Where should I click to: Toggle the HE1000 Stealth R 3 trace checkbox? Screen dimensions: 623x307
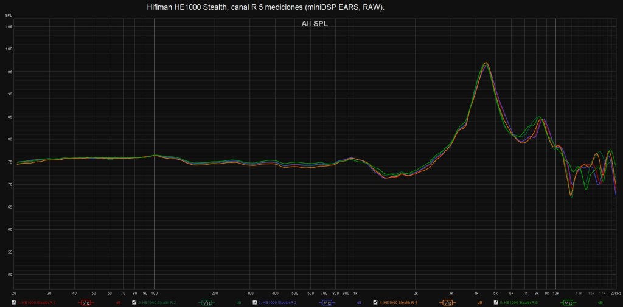(x=255, y=302)
